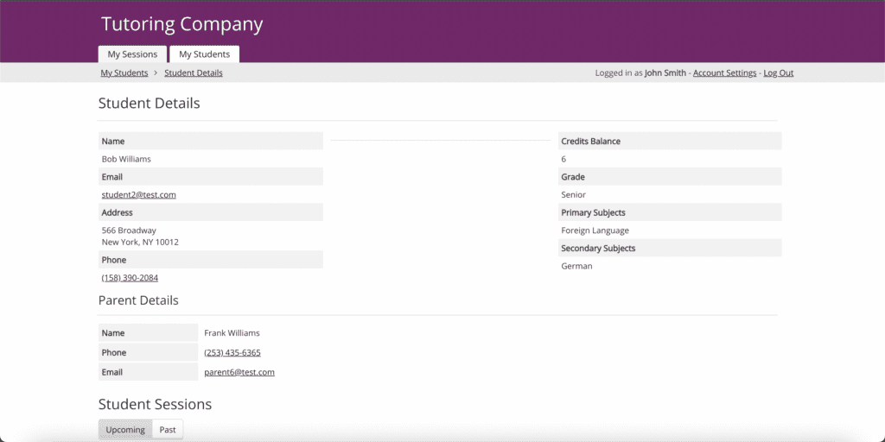The height and width of the screenshot is (442, 885).
Task: Open the My Sessions tab
Action: pyautogui.click(x=132, y=54)
